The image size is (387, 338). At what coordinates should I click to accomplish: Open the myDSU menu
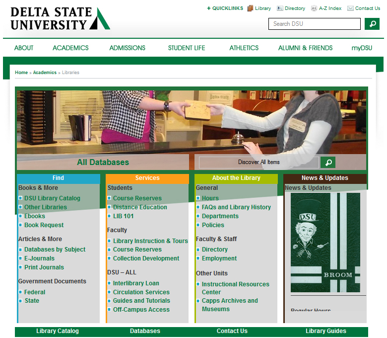[362, 48]
